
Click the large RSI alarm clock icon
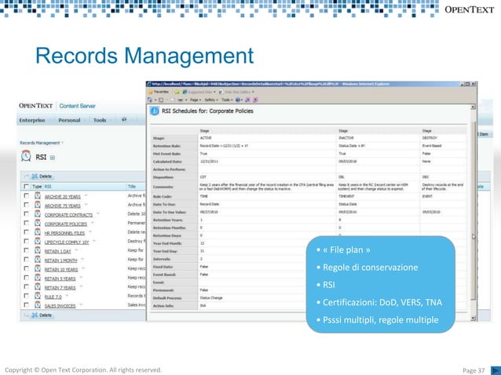(26, 156)
